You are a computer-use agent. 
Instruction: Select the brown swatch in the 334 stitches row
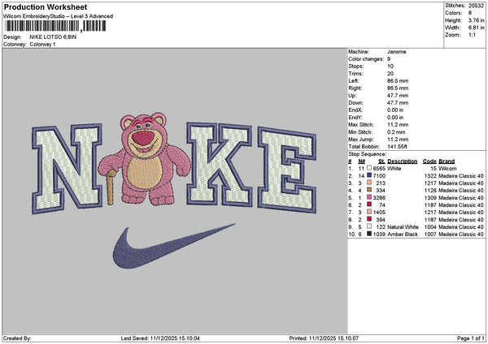(369, 190)
